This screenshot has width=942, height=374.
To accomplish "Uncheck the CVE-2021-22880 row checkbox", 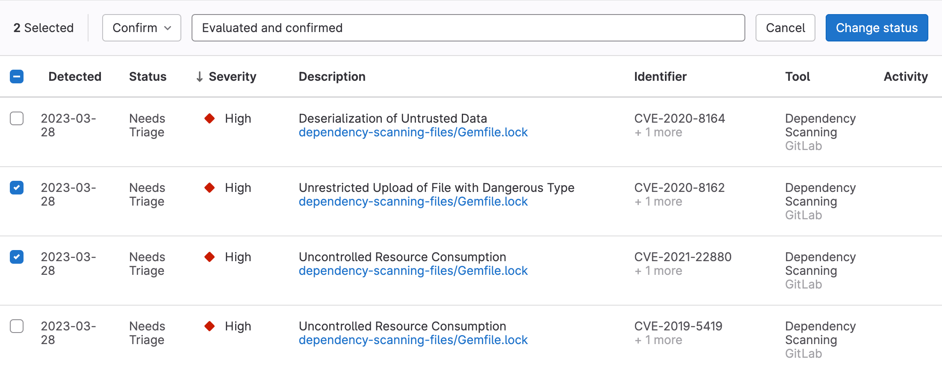I will pos(17,257).
